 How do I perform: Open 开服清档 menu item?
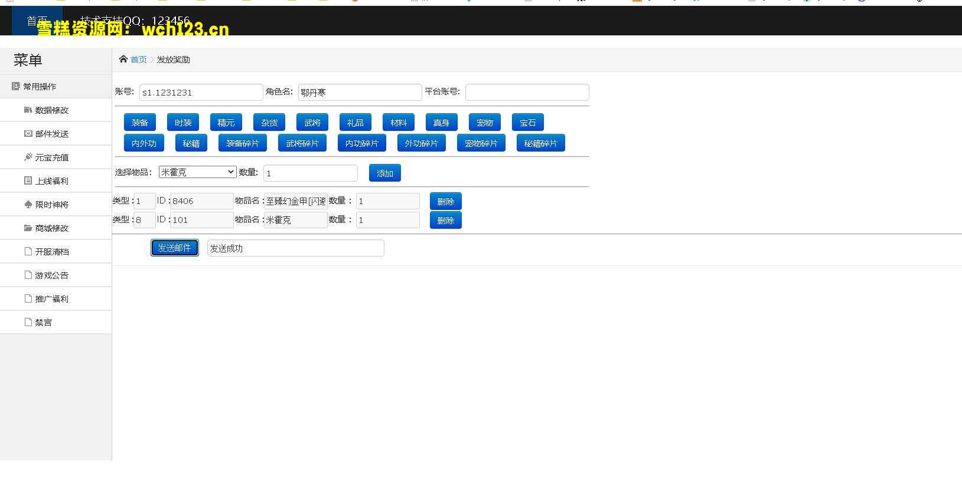point(56,251)
